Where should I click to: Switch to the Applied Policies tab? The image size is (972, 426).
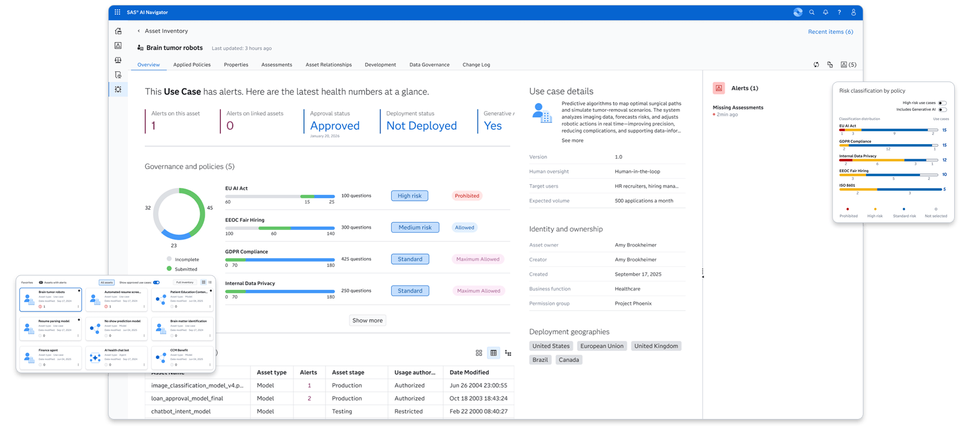tap(192, 65)
